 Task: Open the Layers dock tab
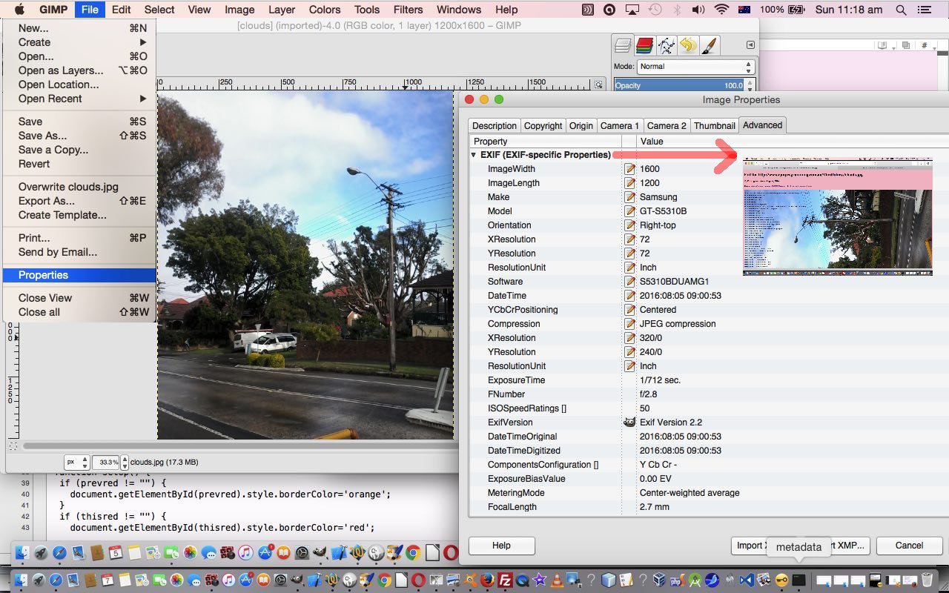coord(624,46)
